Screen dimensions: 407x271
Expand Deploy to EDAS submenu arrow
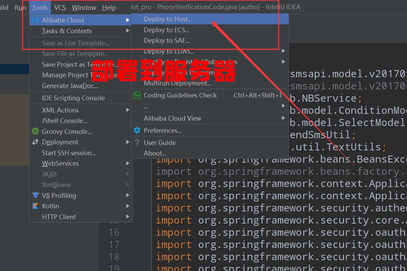tap(283, 51)
